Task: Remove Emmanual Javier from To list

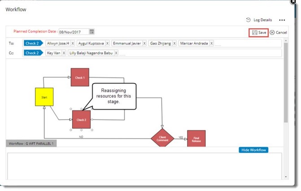Action: [x=144, y=43]
